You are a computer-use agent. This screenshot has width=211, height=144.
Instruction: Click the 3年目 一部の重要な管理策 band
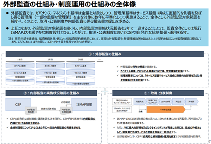pyautogui.click(x=81, y=84)
